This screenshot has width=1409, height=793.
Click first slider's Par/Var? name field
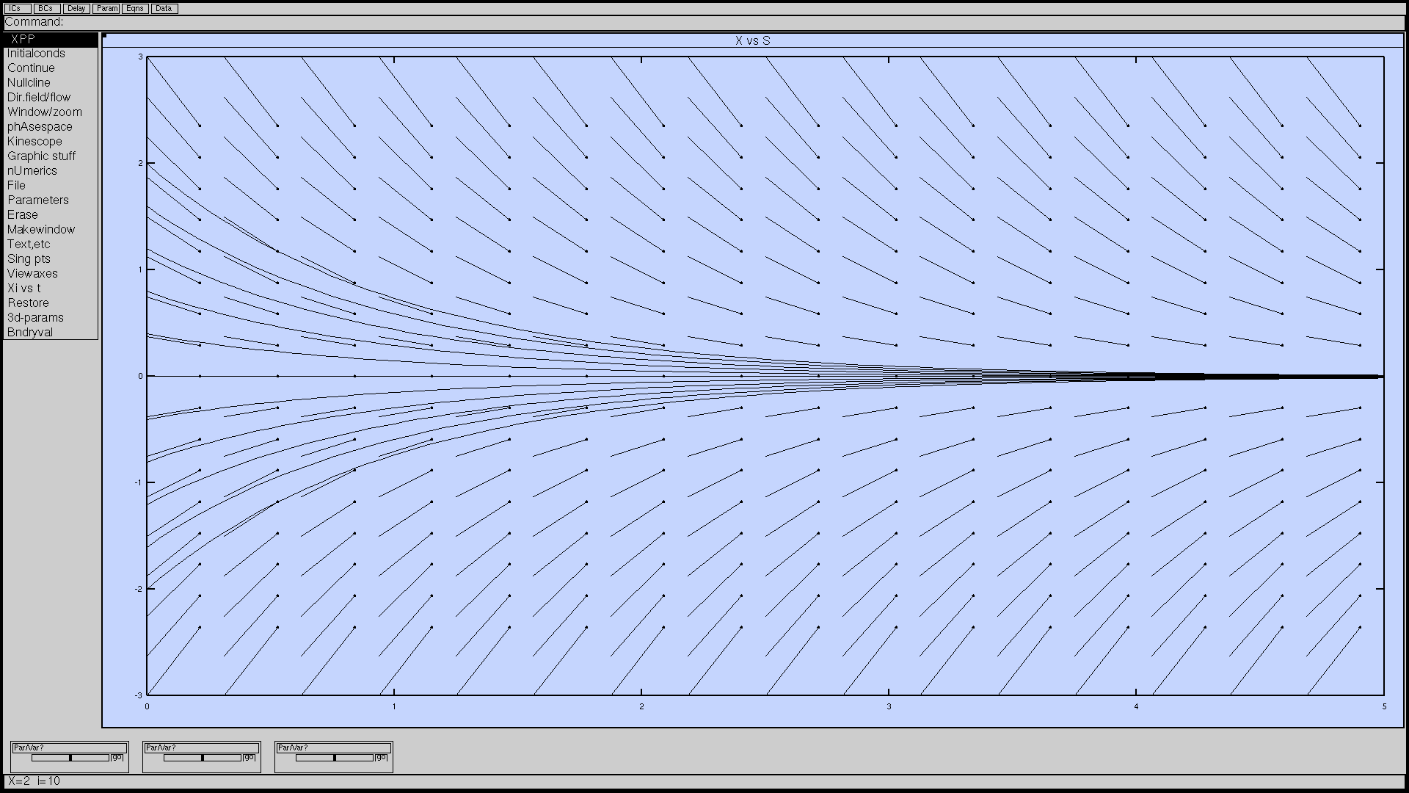tap(70, 747)
